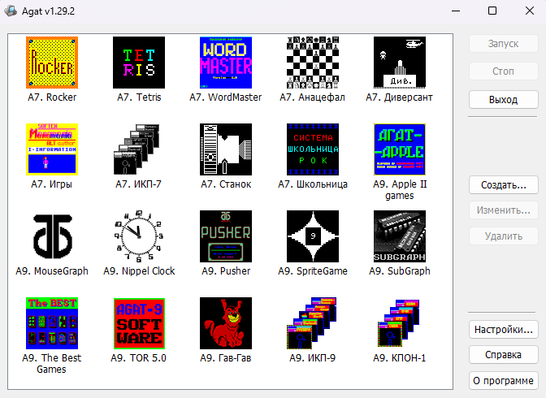Open the Создать... dialog
The image size is (546, 398).
[x=503, y=185]
